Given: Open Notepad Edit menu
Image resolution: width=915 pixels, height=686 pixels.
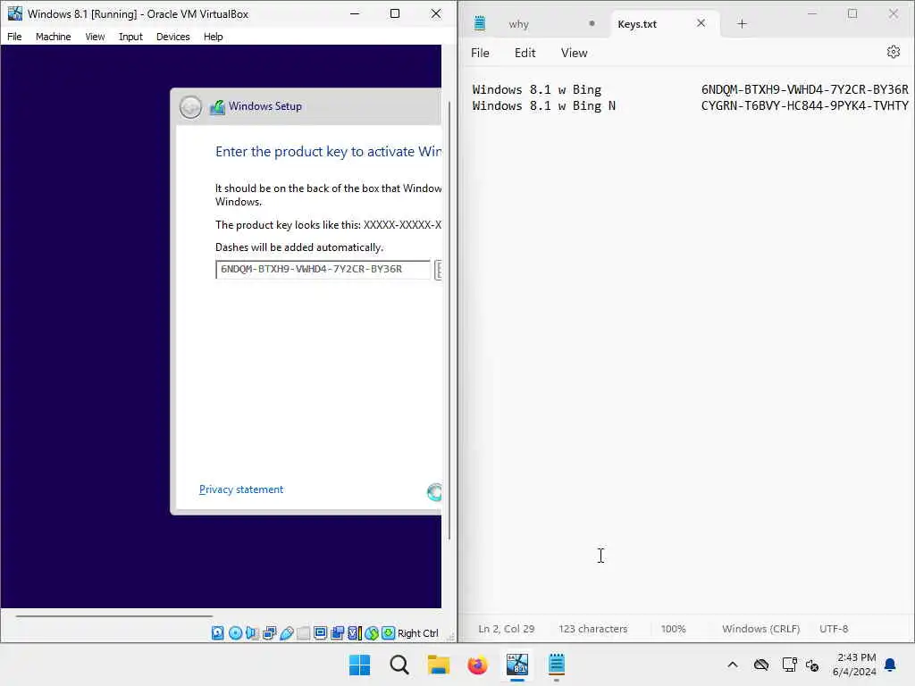Looking at the screenshot, I should pyautogui.click(x=525, y=53).
